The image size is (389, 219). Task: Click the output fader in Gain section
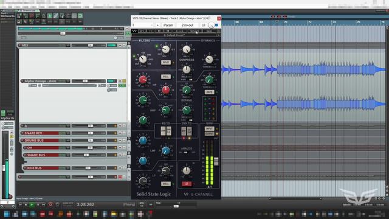click(x=216, y=161)
